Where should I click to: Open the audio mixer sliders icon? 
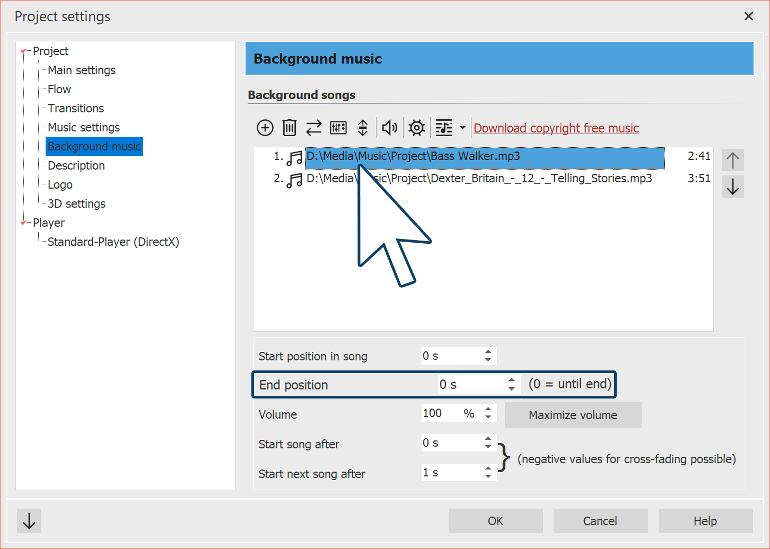338,128
